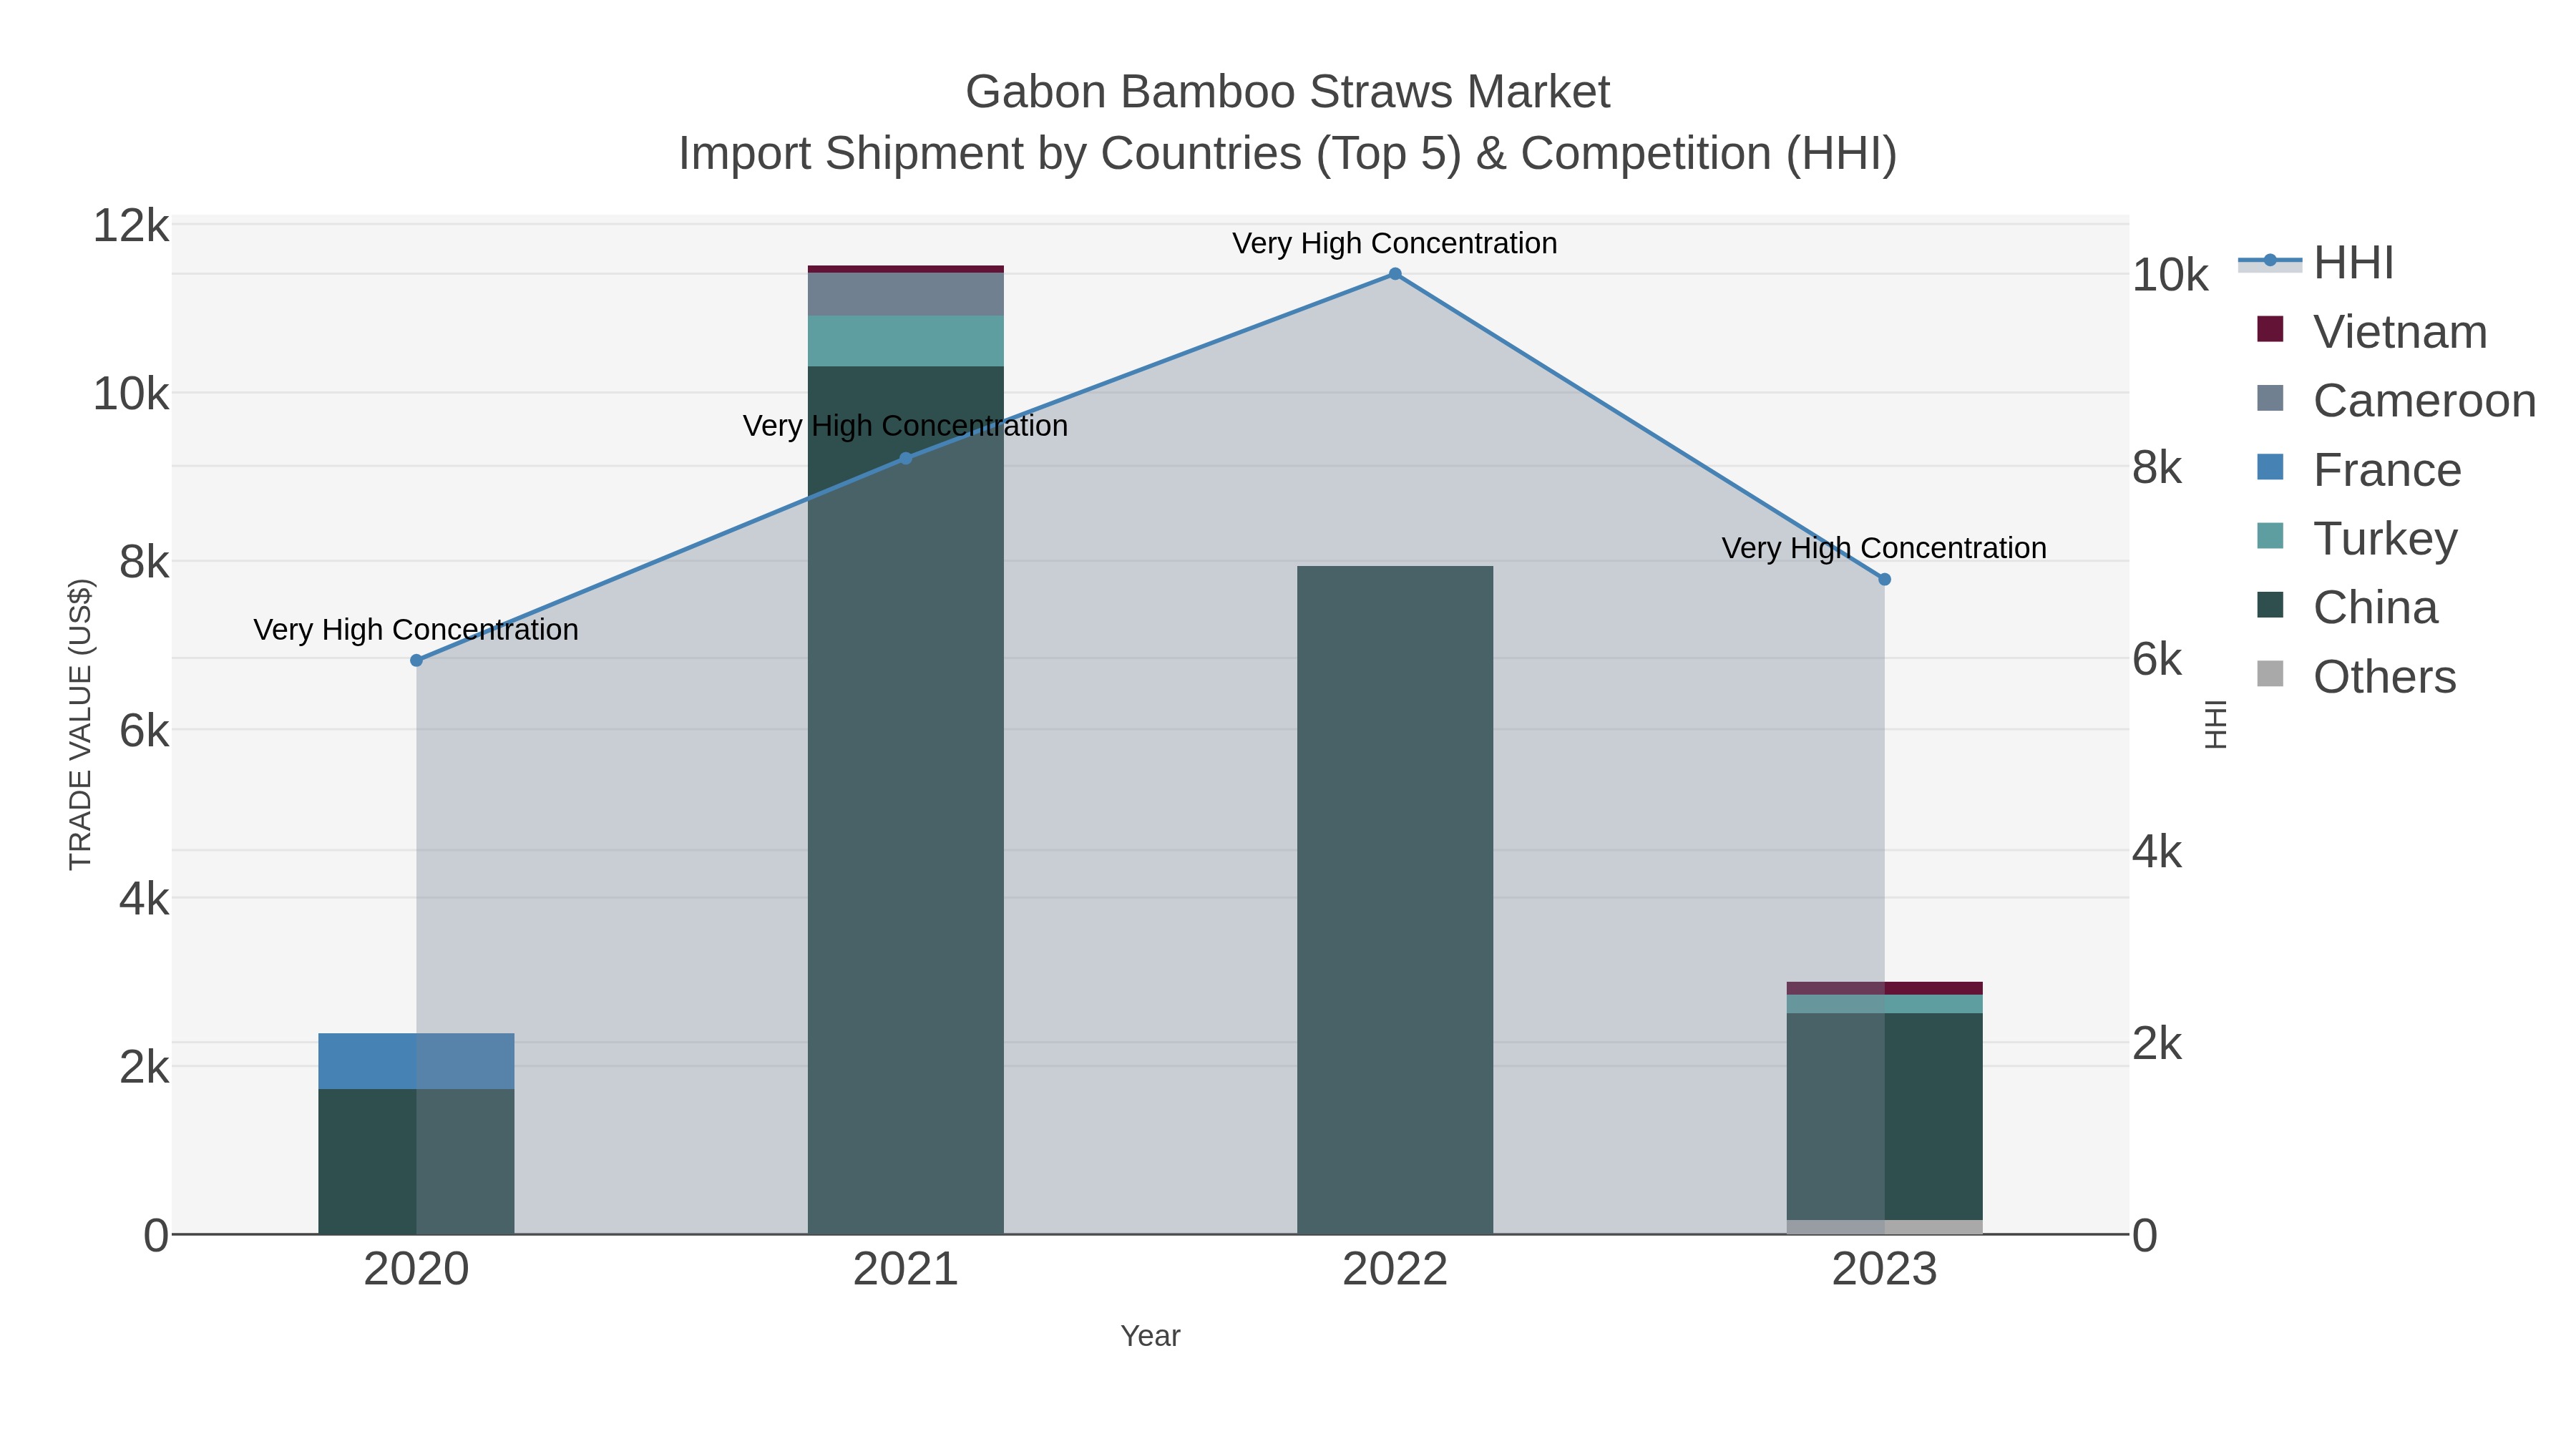Click the Turkey segment of 2021 bar
2576x1449 pixels.
[x=905, y=341]
